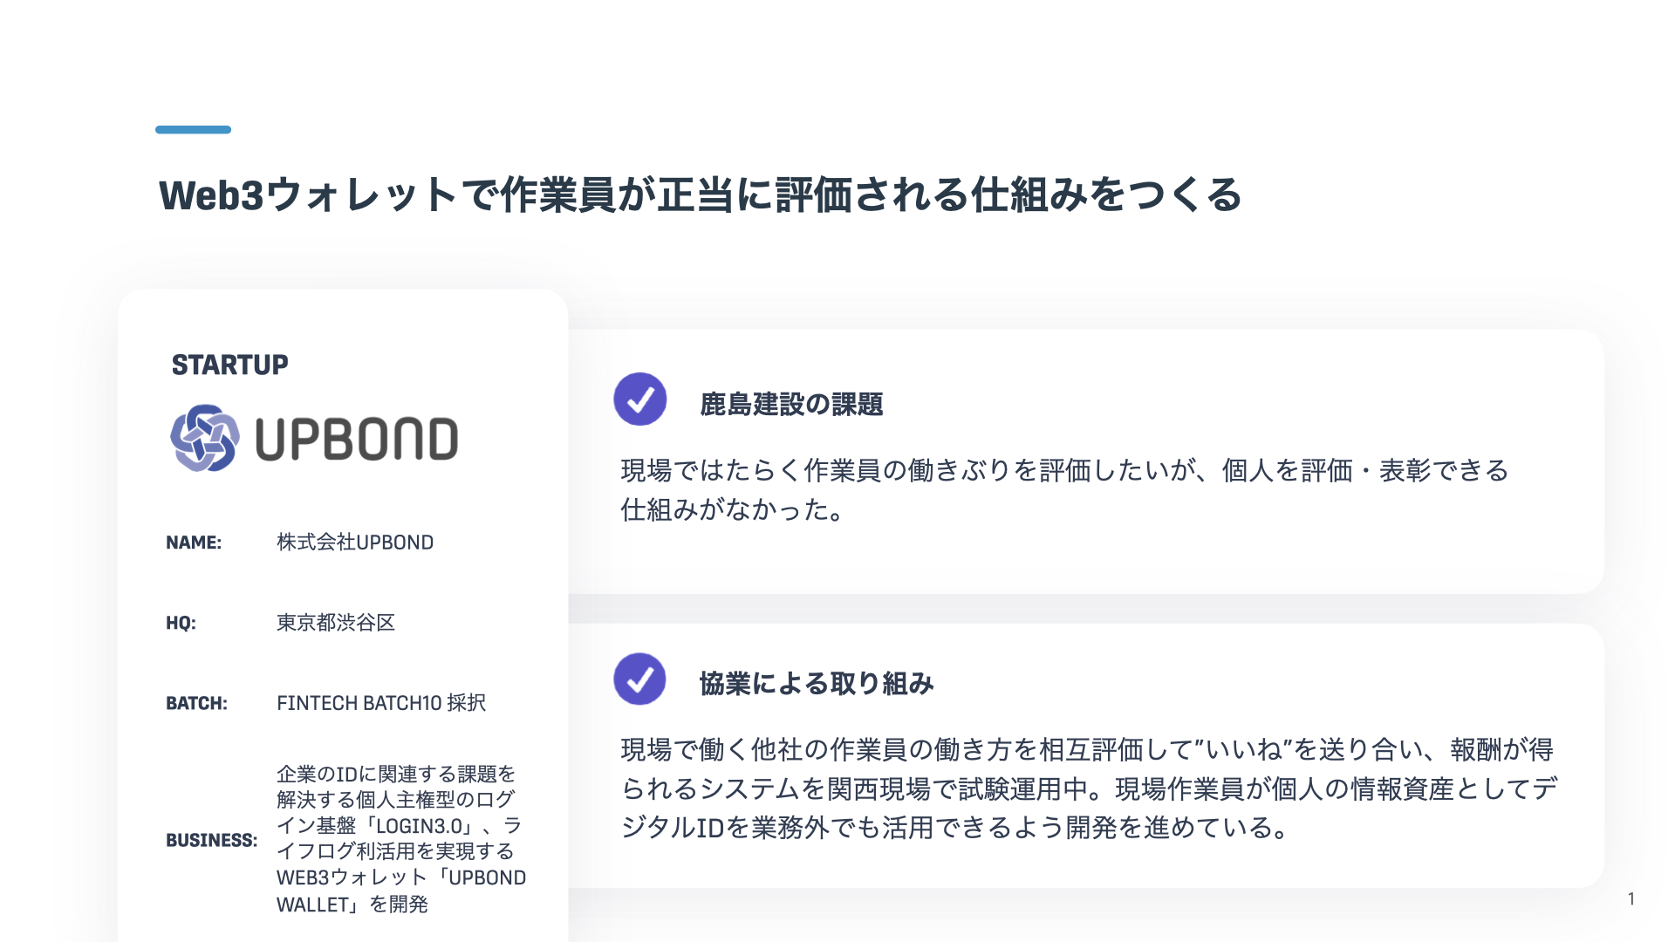The width and height of the screenshot is (1675, 942).
Task: Select the HQ value 東京都渋谷区
Action: coord(336,623)
